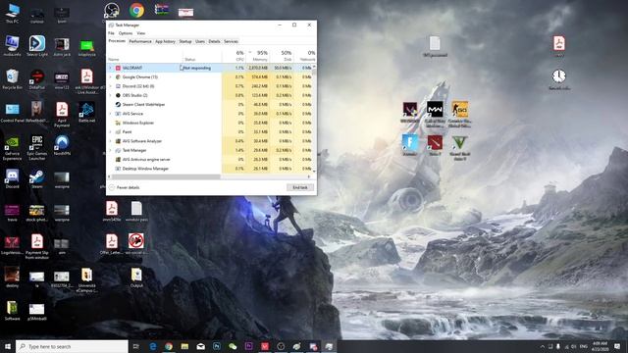Screen dimensions: 628x353
Task: Switch to the Performance tab
Action: pyautogui.click(x=140, y=41)
